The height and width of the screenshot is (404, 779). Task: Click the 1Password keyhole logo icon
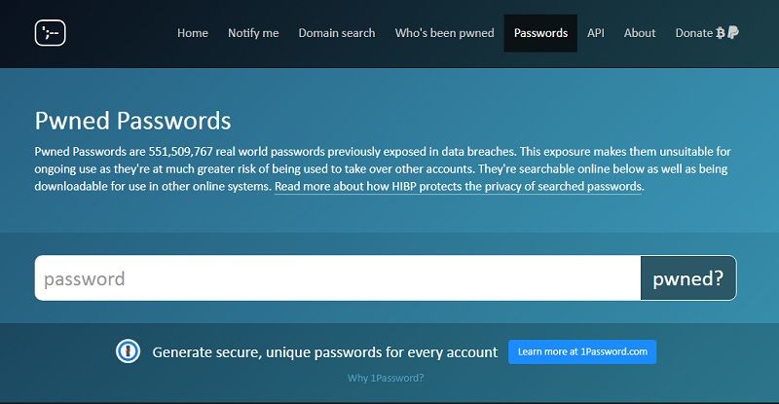tap(128, 351)
